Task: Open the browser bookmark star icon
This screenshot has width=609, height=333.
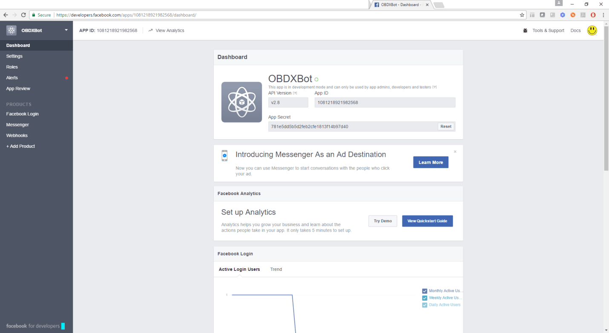Action: pos(522,14)
